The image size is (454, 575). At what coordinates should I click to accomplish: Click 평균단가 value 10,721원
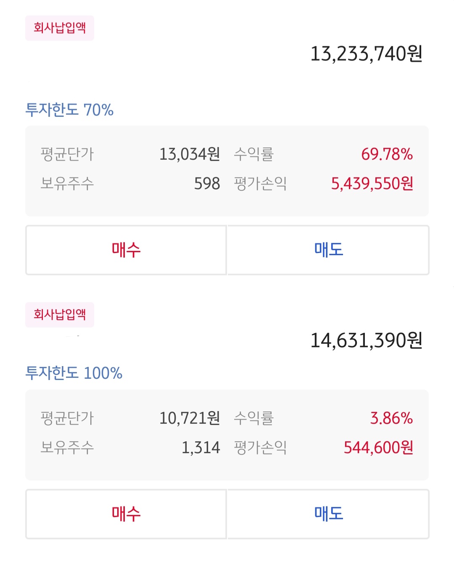pos(190,418)
